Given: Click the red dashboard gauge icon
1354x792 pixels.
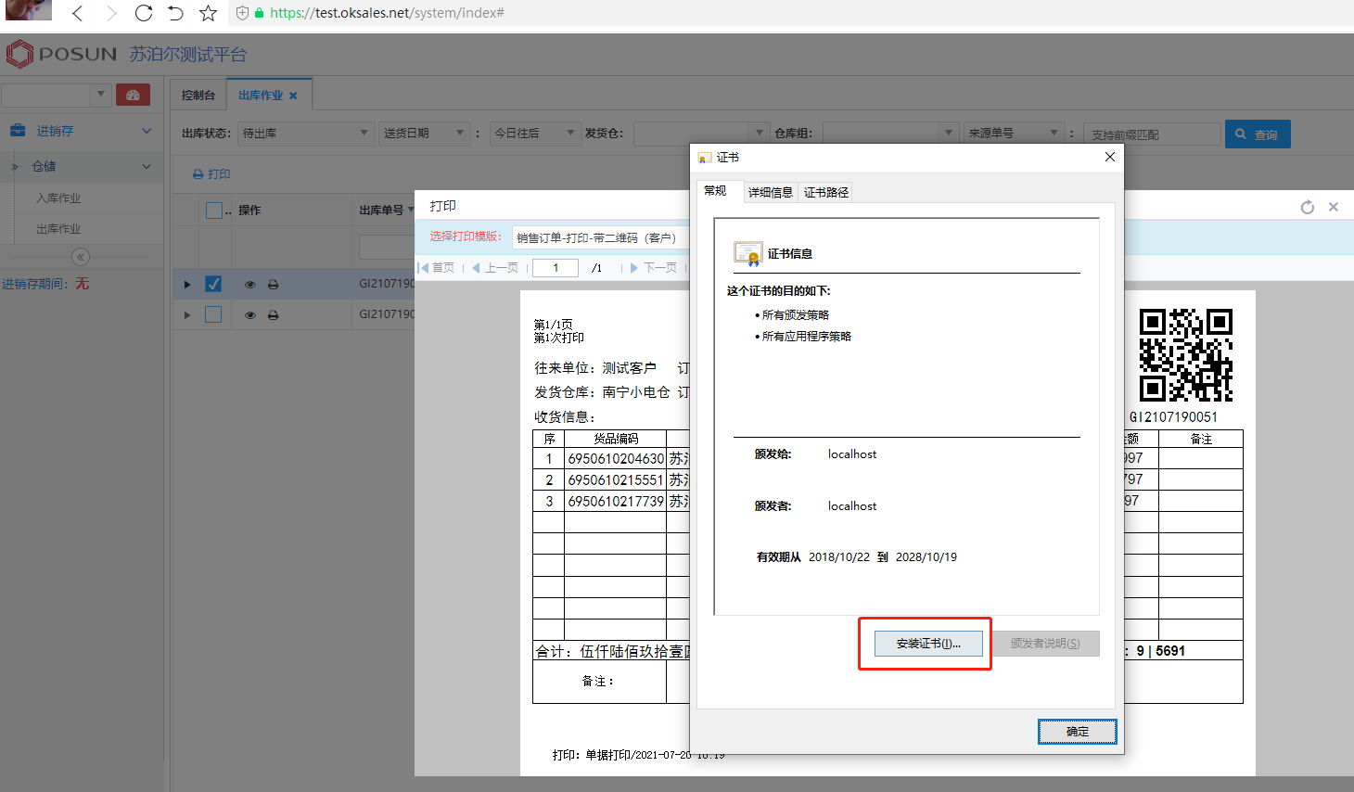Looking at the screenshot, I should coord(133,96).
